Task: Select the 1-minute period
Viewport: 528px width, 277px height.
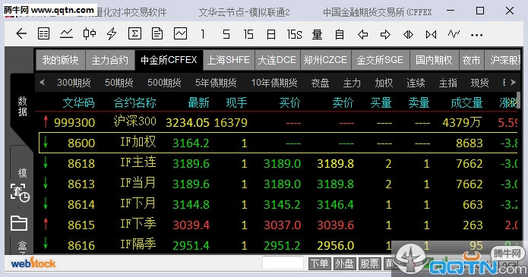Action: pyautogui.click(x=203, y=34)
